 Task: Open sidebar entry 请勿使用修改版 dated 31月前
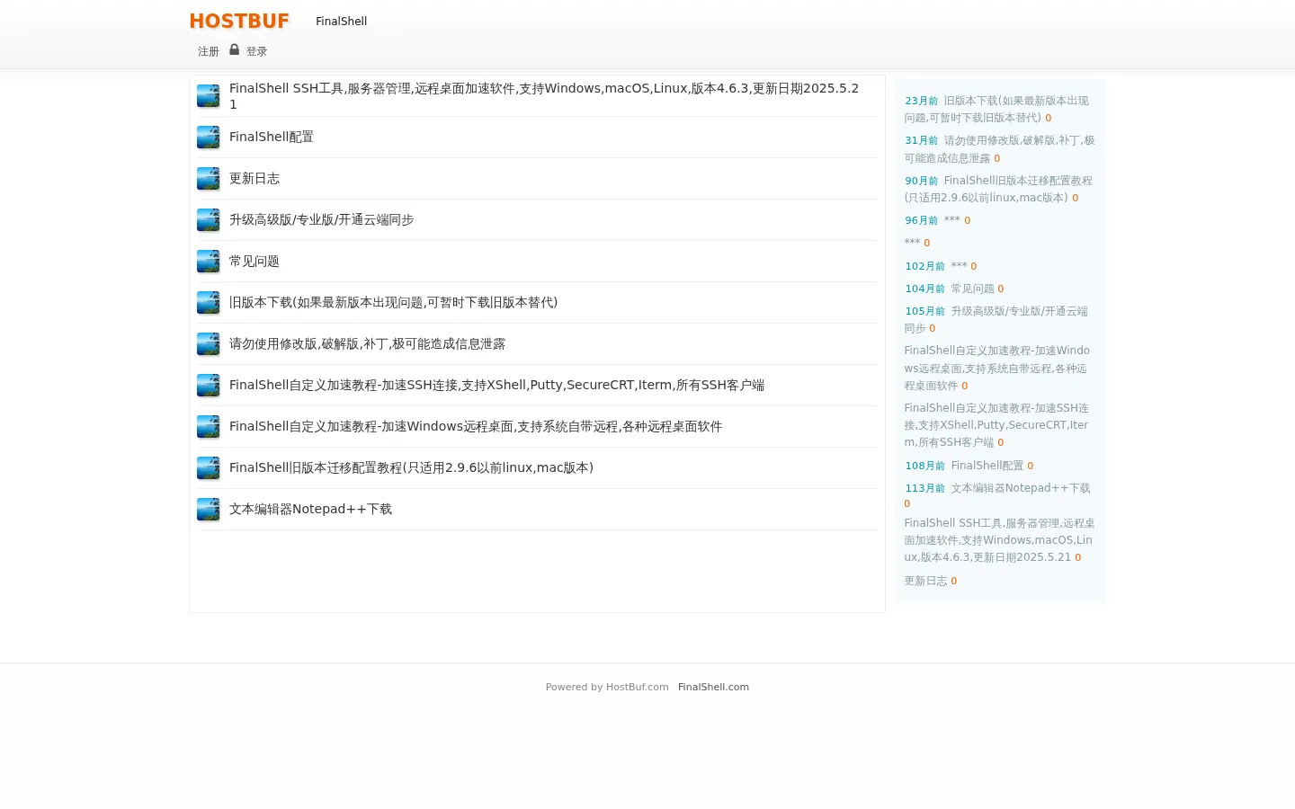999,149
